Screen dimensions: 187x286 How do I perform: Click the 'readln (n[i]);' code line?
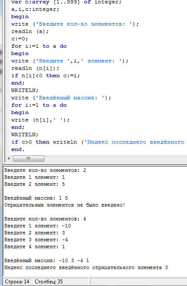tap(35, 68)
